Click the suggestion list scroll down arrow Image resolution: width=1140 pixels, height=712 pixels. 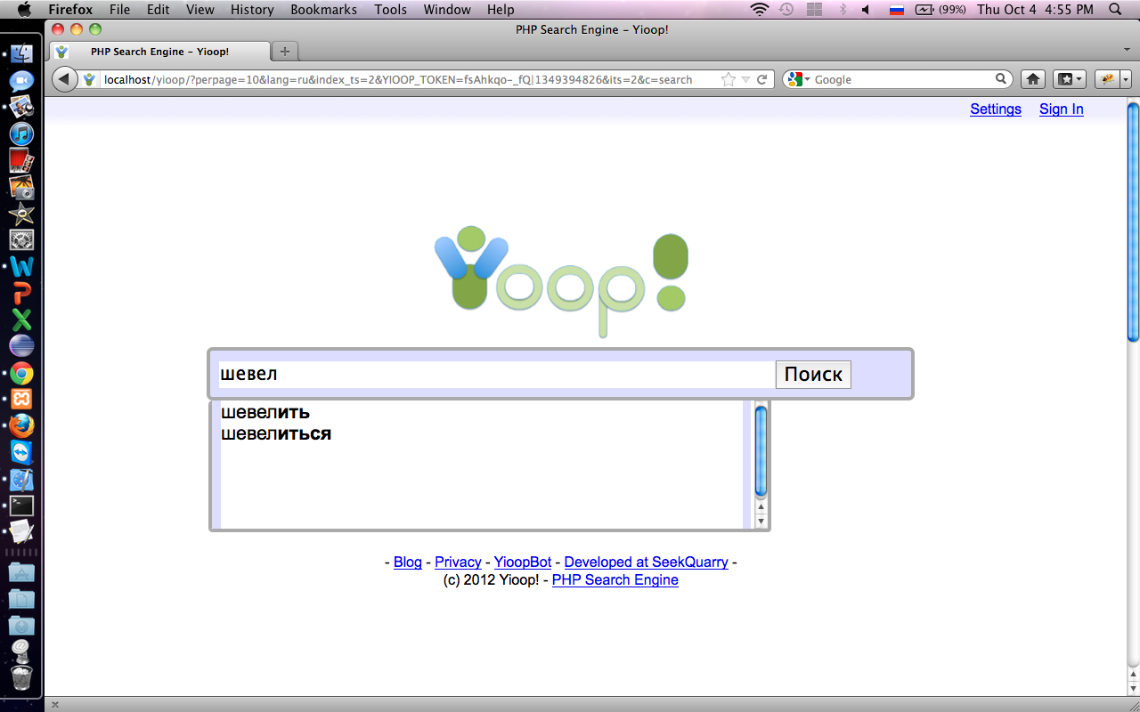(x=761, y=521)
